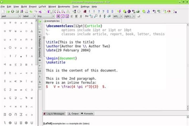189x126 pixels.
Task: Click the log message '[LaTeX] example.tex => example.dvi'
Action: tap(66, 124)
